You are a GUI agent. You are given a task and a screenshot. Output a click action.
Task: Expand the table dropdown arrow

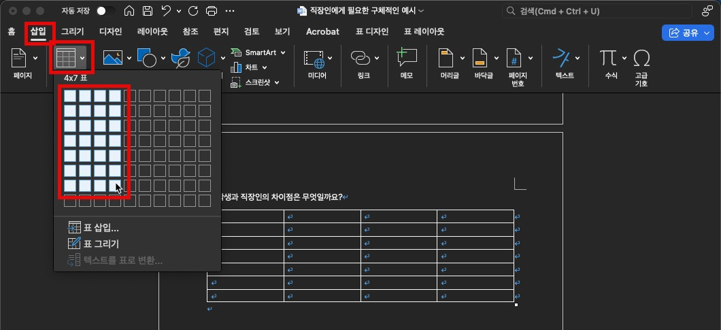[x=82, y=58]
